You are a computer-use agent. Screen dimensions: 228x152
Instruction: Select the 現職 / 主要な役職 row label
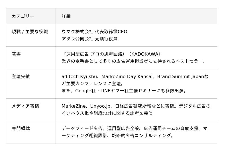coord(30,32)
